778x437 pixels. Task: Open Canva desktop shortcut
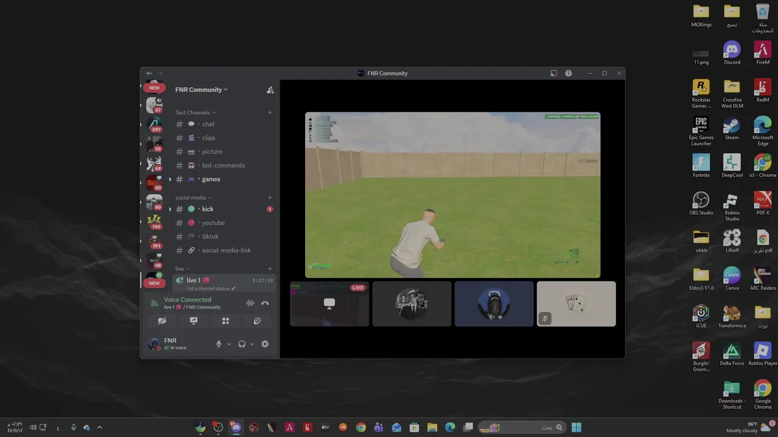pos(732,279)
